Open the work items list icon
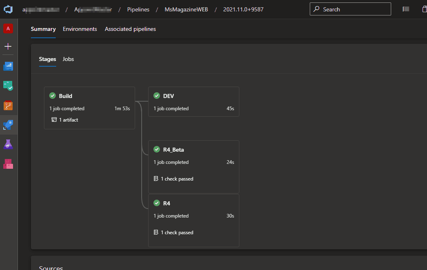This screenshot has height=270, width=427. click(405, 9)
